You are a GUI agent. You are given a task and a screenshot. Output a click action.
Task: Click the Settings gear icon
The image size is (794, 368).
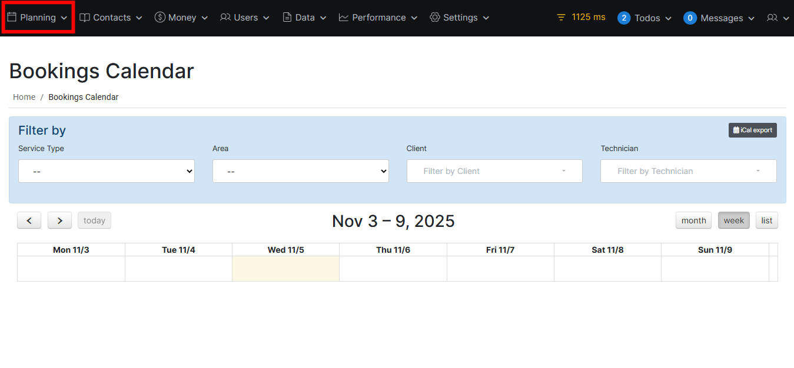click(x=435, y=18)
